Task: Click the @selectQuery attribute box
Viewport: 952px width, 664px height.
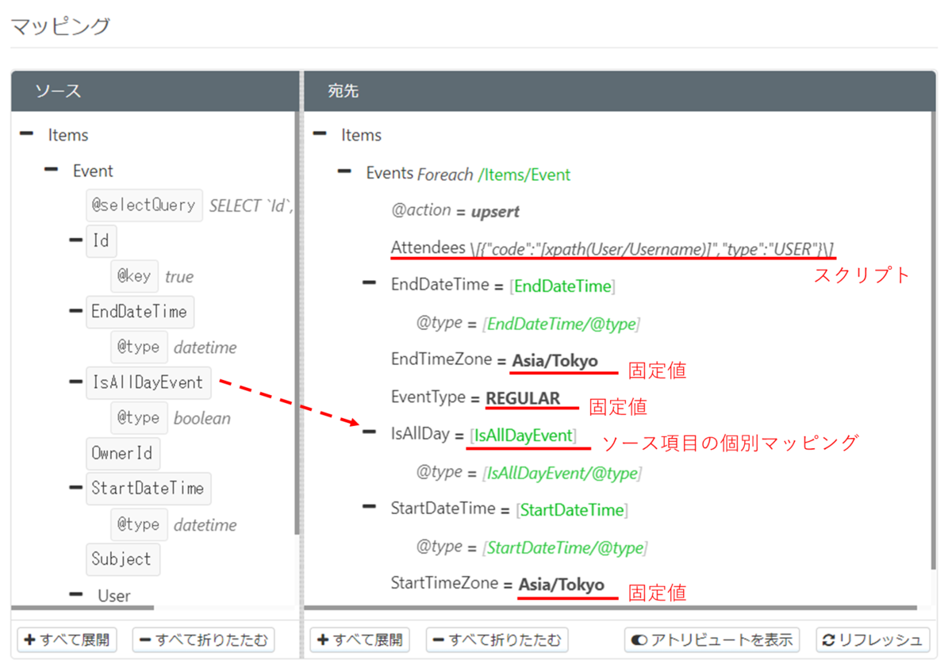Action: [144, 205]
